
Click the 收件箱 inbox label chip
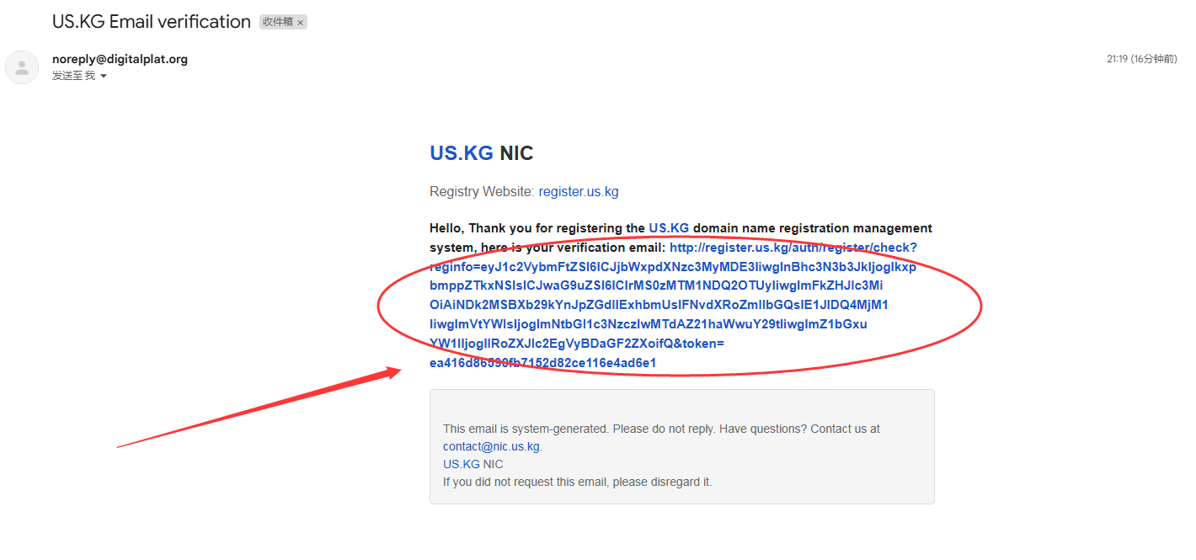[276, 23]
